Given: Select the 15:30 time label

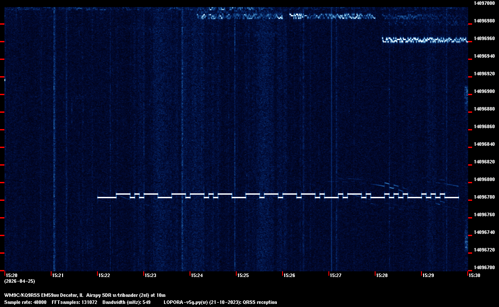Looking at the screenshot, I should click(x=474, y=275).
